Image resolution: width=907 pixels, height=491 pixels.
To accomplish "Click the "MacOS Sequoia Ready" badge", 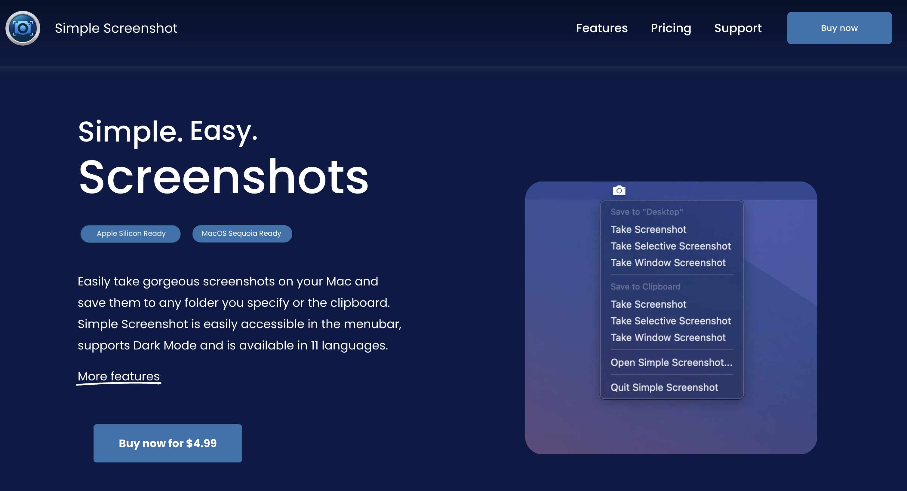I will [242, 233].
